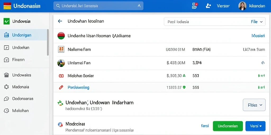Open the File dropdown in filter field
Image resolution: width=271 pixels, height=135 pixels.
[257, 22]
